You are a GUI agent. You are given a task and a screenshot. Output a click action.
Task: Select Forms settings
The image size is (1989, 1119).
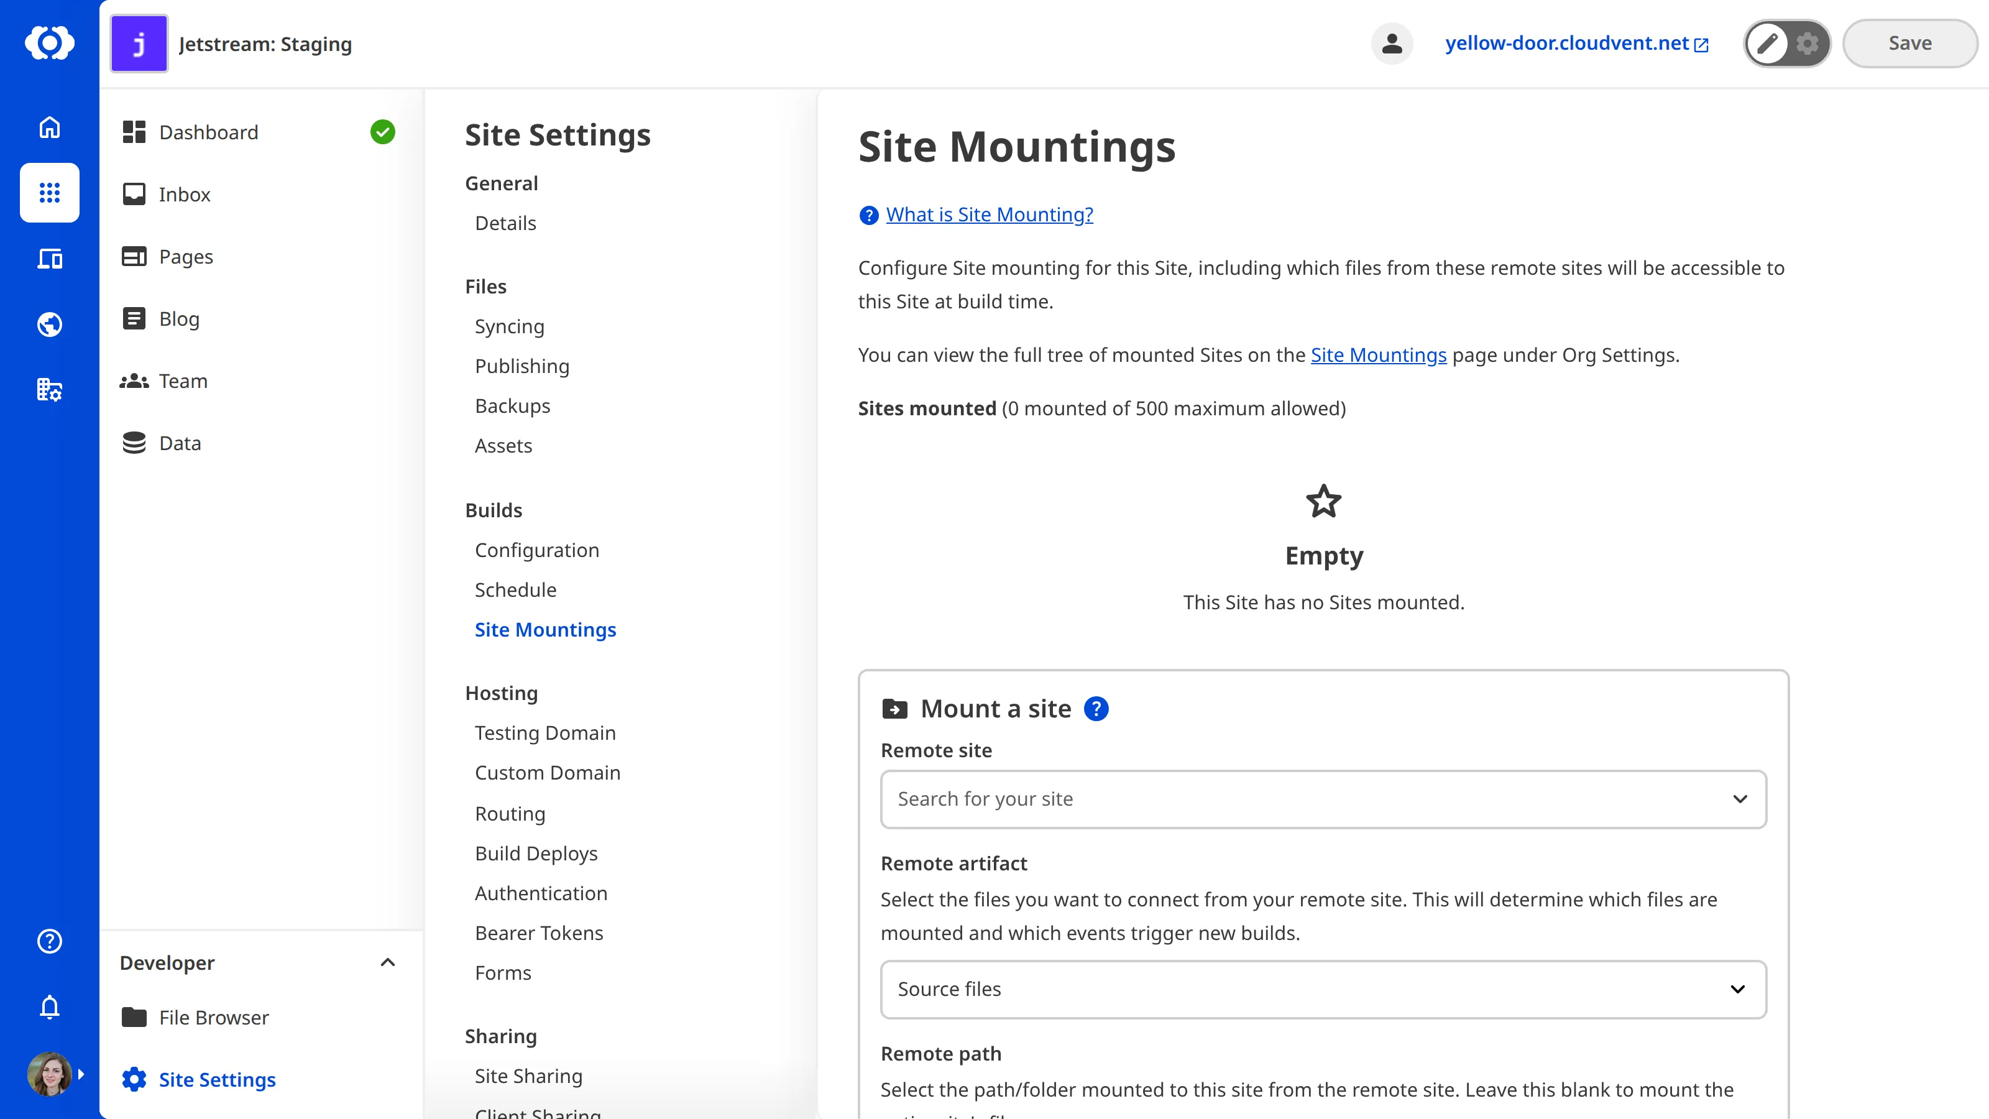503,972
